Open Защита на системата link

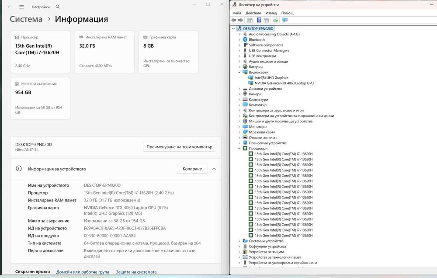136,272
